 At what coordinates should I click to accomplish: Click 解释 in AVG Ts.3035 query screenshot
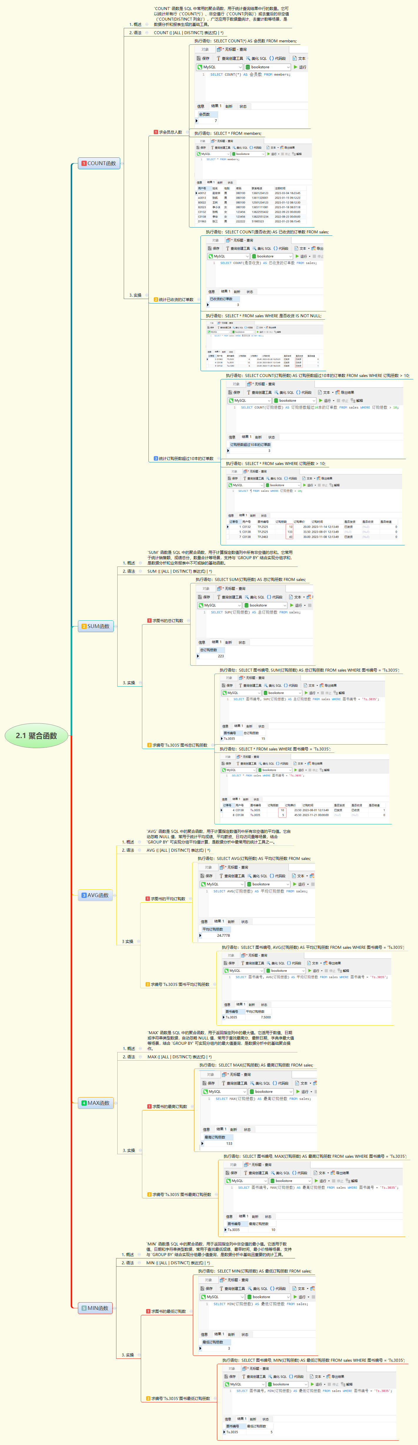343,970
